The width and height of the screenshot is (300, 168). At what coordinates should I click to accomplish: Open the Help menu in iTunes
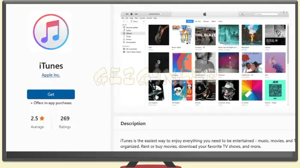[x=155, y=18]
